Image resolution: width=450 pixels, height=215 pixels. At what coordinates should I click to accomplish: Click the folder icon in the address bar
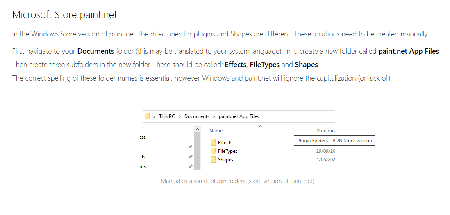147,116
